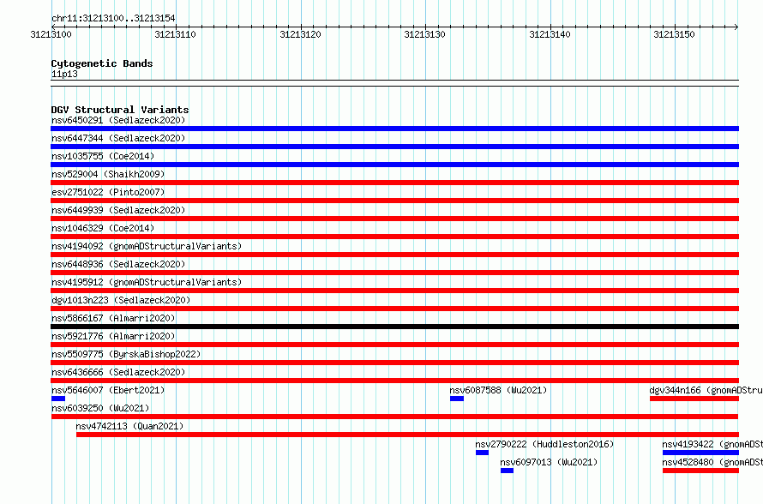Viewport: 763px width, 504px height.
Task: Select the red bar for esv2751022
Action: (x=394, y=201)
